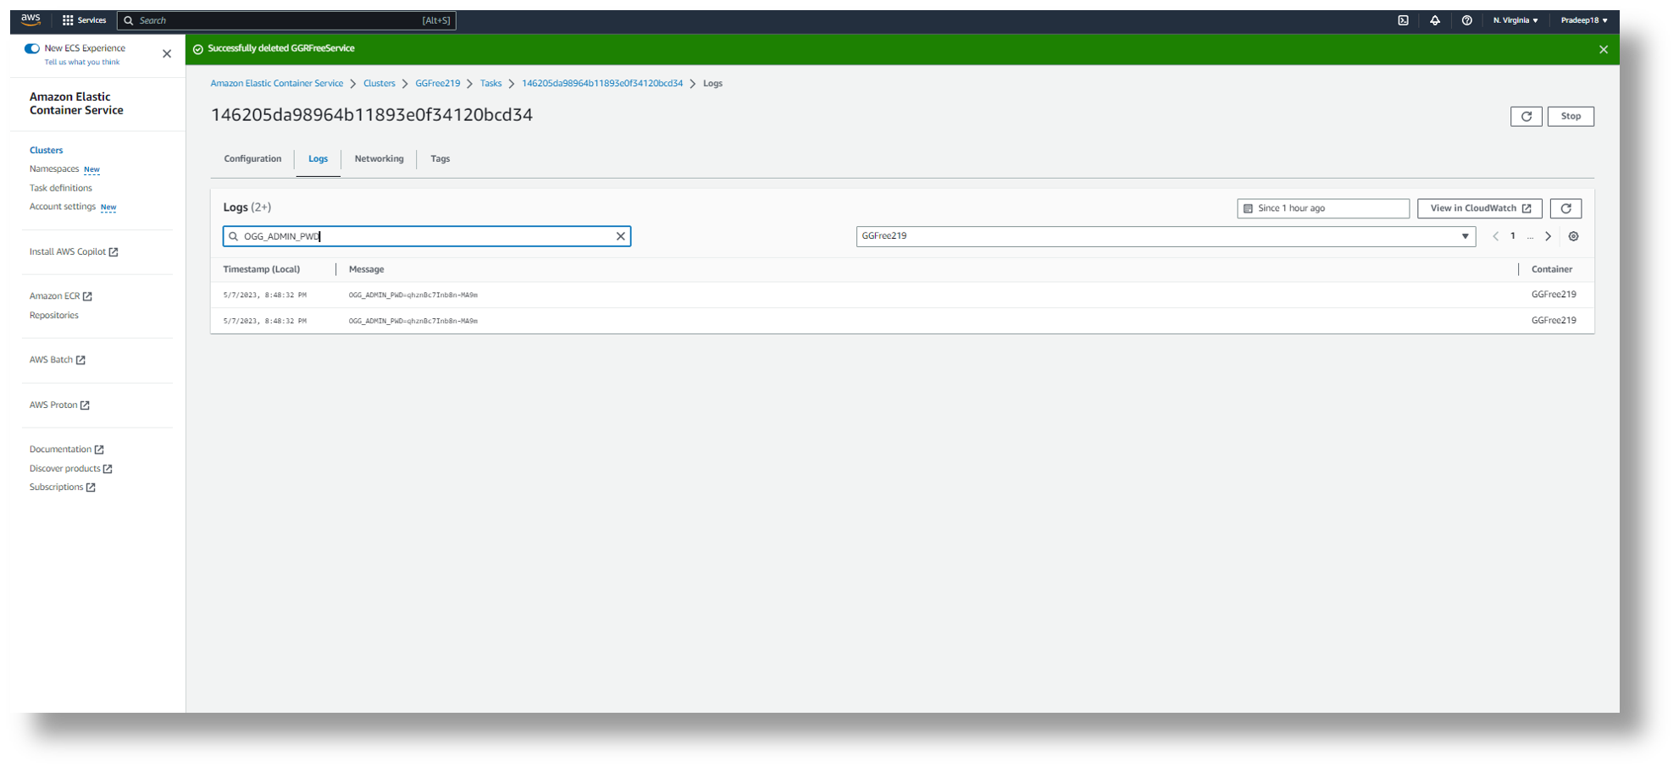Open the Subscriptions link

point(62,488)
